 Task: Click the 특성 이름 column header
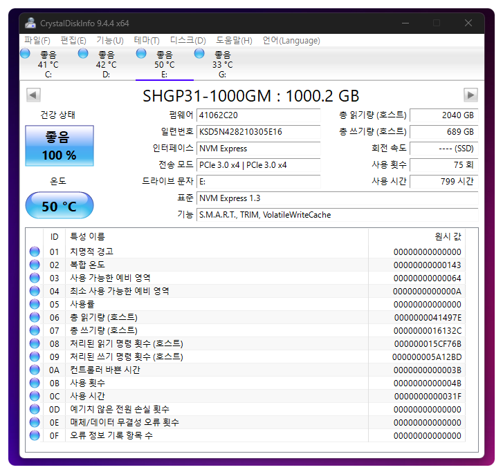(217, 237)
